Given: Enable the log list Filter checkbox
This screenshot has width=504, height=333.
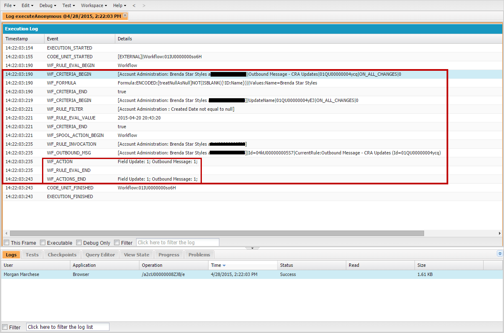Looking at the screenshot, I should 5,327.
